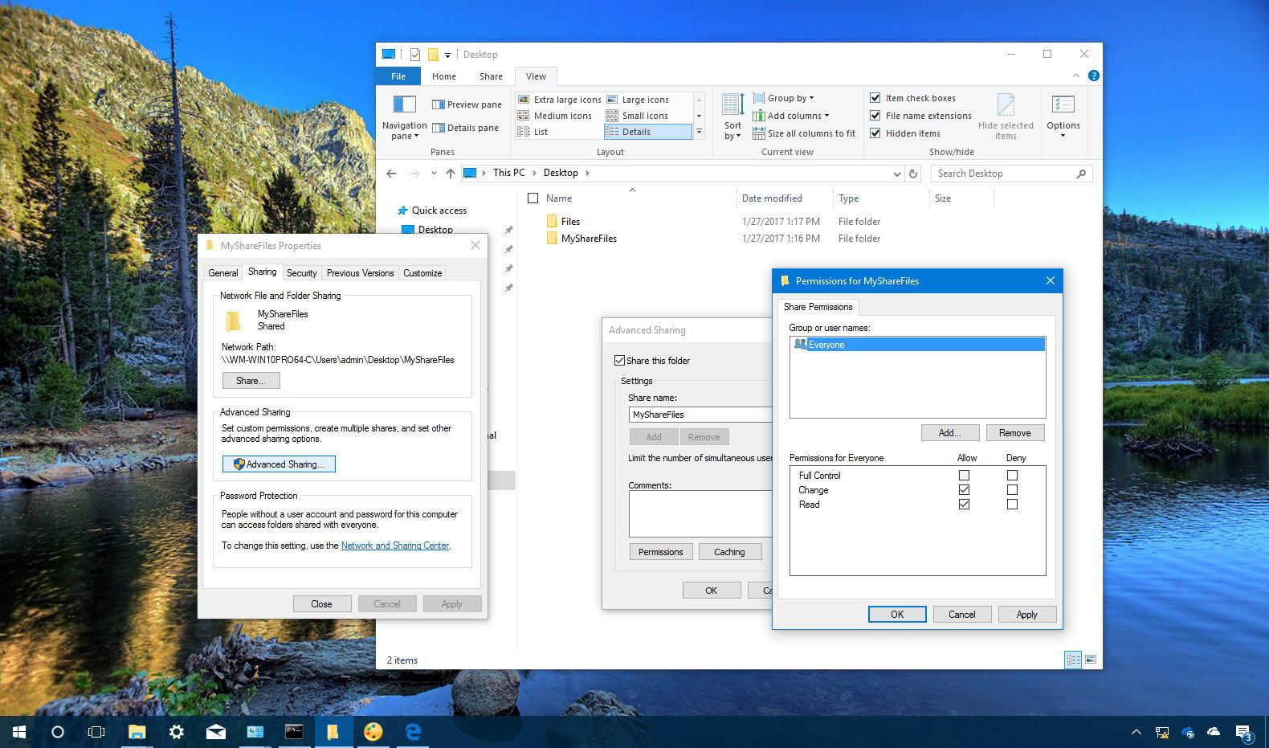Screen dimensions: 1269x748
Task: Open Microsoft Edge from the taskbar
Action: click(413, 731)
